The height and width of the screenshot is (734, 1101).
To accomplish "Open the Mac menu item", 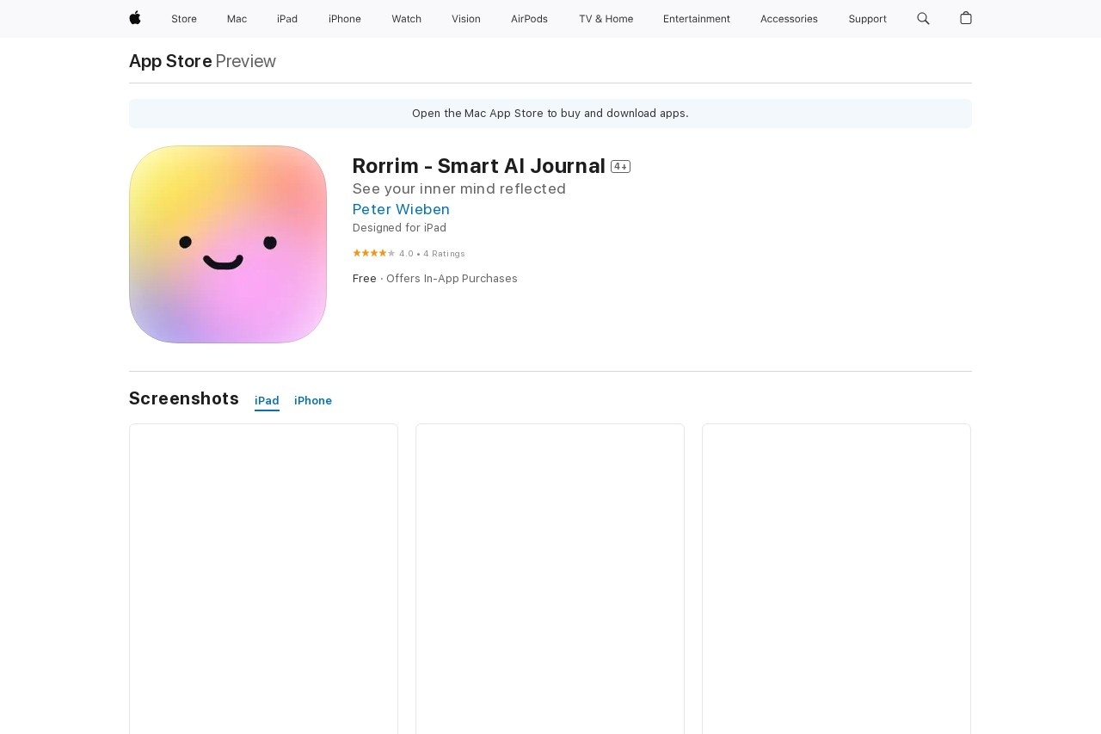I will [x=237, y=19].
